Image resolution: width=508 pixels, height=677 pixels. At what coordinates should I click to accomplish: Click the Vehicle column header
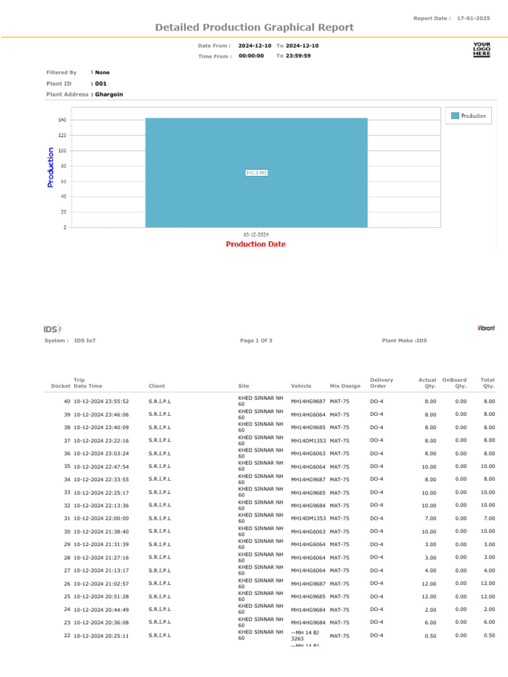pyautogui.click(x=301, y=386)
